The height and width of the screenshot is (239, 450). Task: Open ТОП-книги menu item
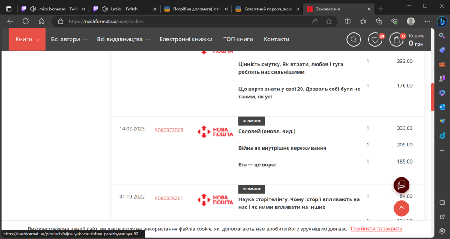[x=238, y=39]
